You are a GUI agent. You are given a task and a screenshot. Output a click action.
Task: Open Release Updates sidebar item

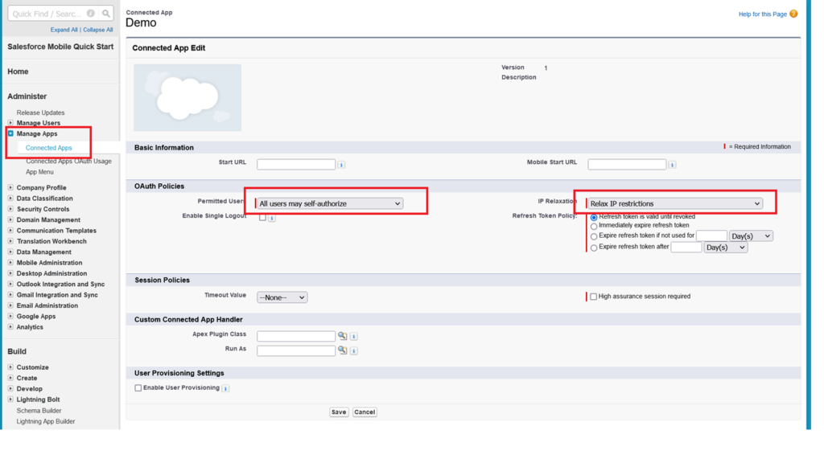click(40, 113)
